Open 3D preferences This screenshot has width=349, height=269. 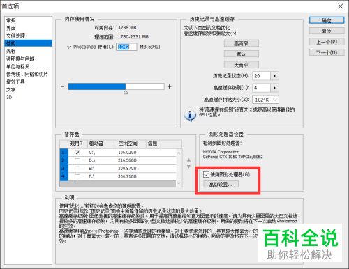coord(9,97)
